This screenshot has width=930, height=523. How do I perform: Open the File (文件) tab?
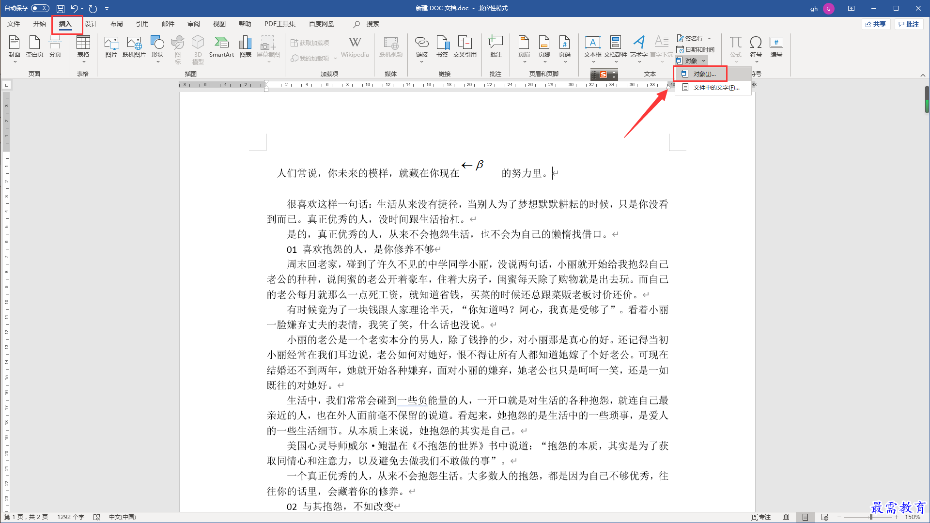point(14,24)
